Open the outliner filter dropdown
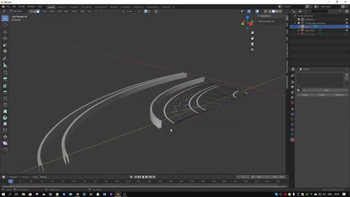350x197 pixels. click(x=341, y=11)
